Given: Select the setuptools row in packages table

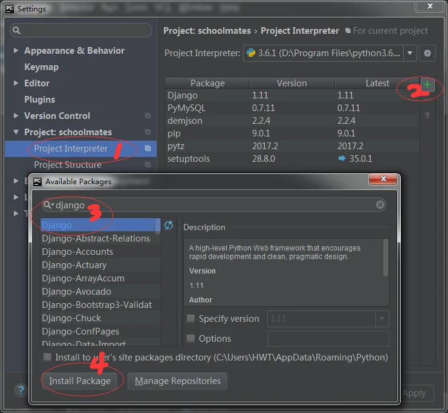Looking at the screenshot, I should tap(292, 159).
